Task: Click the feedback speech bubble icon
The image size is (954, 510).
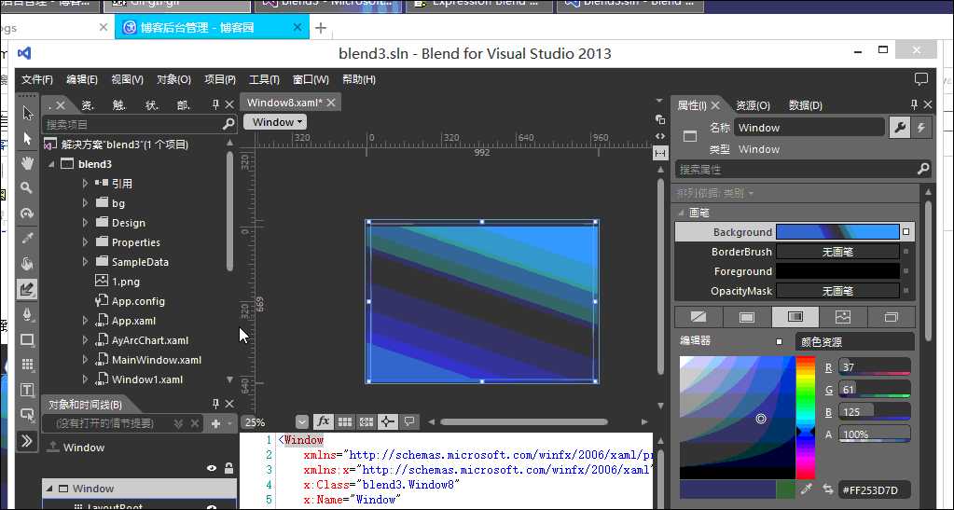Action: pyautogui.click(x=921, y=78)
